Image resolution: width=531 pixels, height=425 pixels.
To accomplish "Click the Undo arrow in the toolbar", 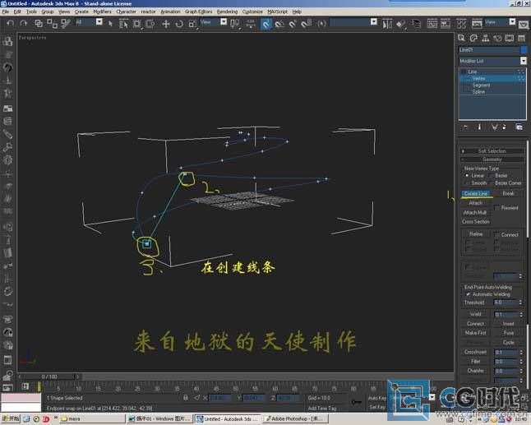I will click(10, 23).
